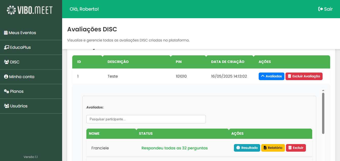Click the team icon next to Usuários
The image size is (340, 161).
pyautogui.click(x=6, y=106)
